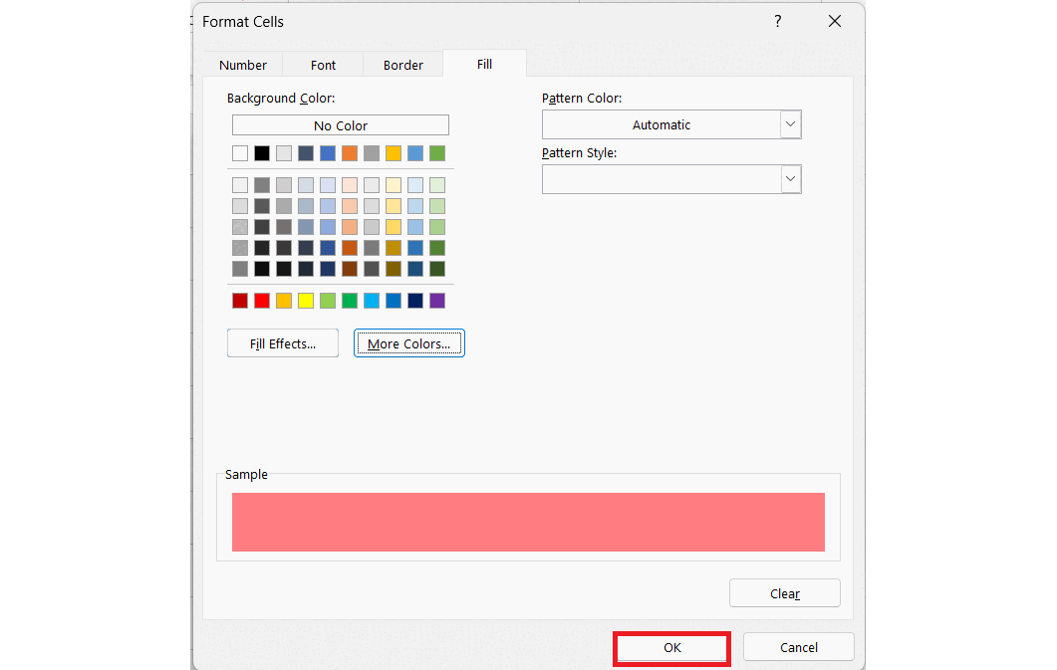This screenshot has height=670, width=1057.
Task: Switch to the Font tab
Action: [x=323, y=65]
